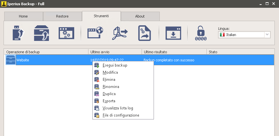Click the Ultimo risultato column header
The image size is (279, 136).
[174, 52]
